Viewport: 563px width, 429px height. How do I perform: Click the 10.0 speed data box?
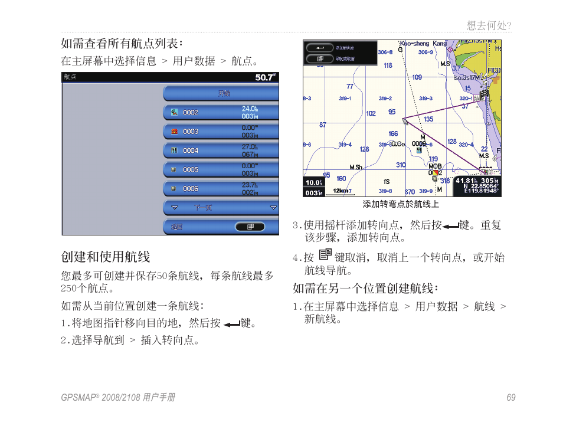tap(314, 182)
